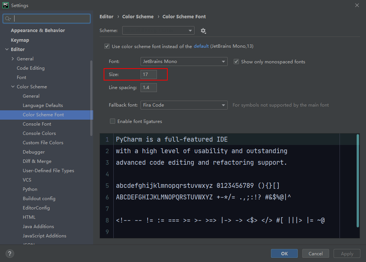Open the Scheme dropdown

tap(158, 30)
